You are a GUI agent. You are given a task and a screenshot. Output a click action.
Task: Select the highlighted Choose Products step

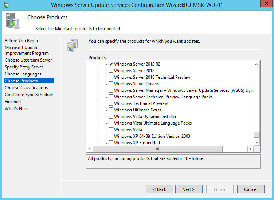point(29,81)
